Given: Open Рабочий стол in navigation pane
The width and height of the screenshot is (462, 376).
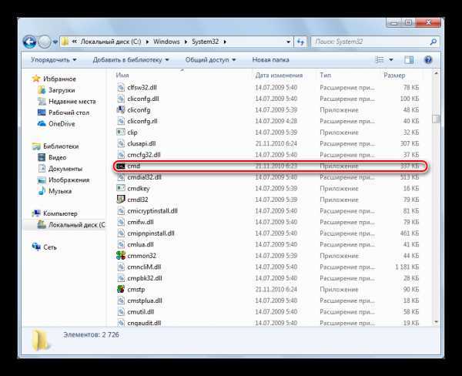Looking at the screenshot, I should (x=63, y=112).
